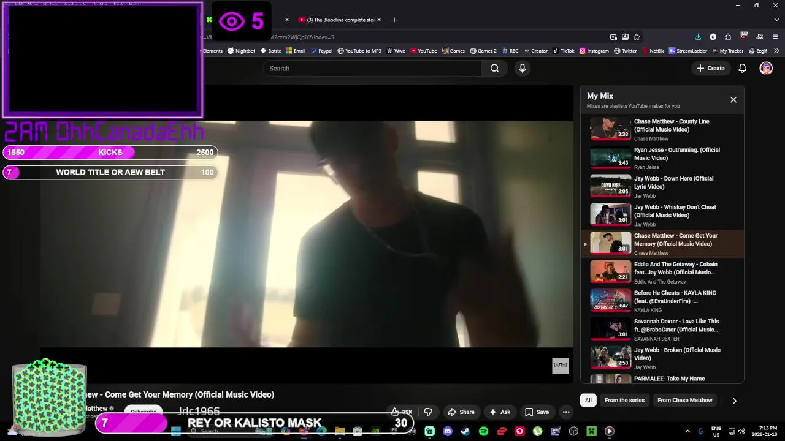The image size is (785, 441).
Task: Open Discord from the taskbar
Action: pos(448,431)
